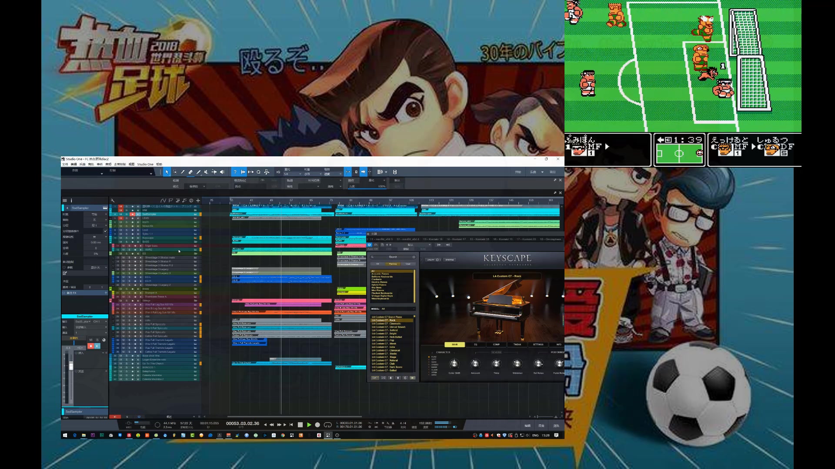Image resolution: width=835 pixels, height=469 pixels.
Task: Open the 文件 menu
Action: (x=65, y=165)
